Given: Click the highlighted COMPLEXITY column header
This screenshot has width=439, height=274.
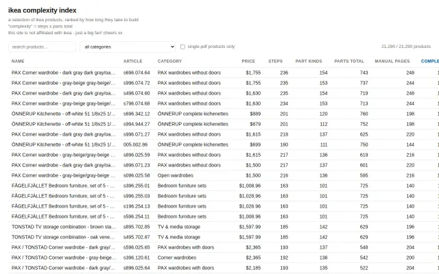Looking at the screenshot, I should coord(430,61).
